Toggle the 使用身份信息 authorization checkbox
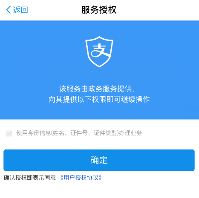Screen dimensions: 199x198 coord(9,133)
